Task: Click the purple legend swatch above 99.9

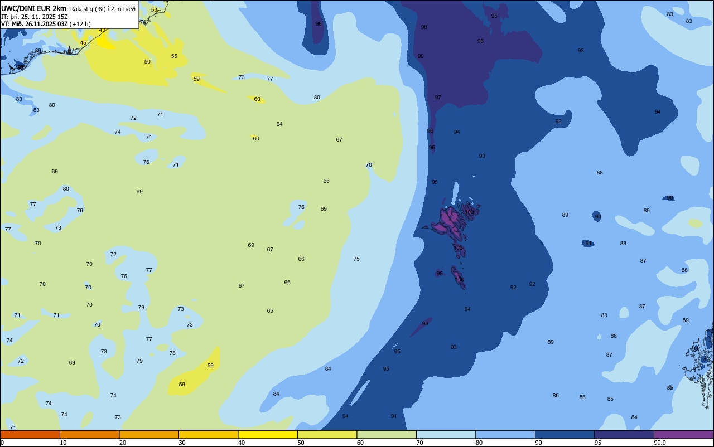Action: point(683,434)
